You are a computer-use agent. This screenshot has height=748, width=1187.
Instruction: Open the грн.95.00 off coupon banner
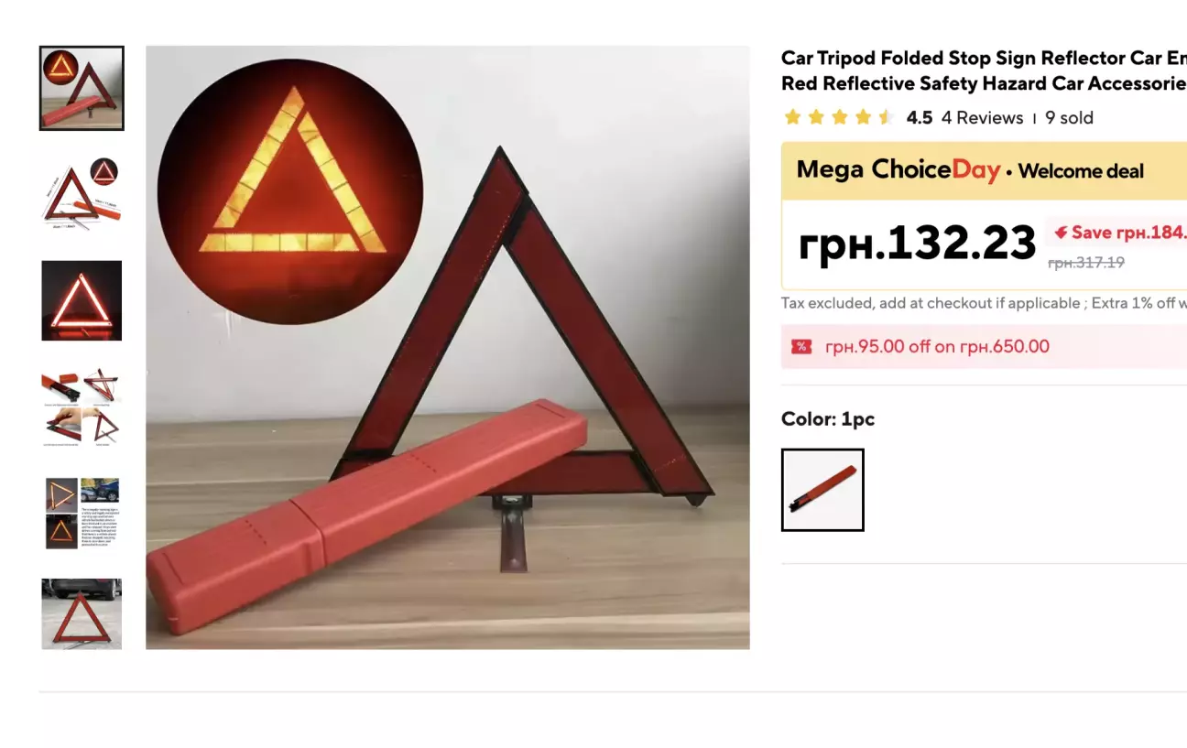[984, 346]
